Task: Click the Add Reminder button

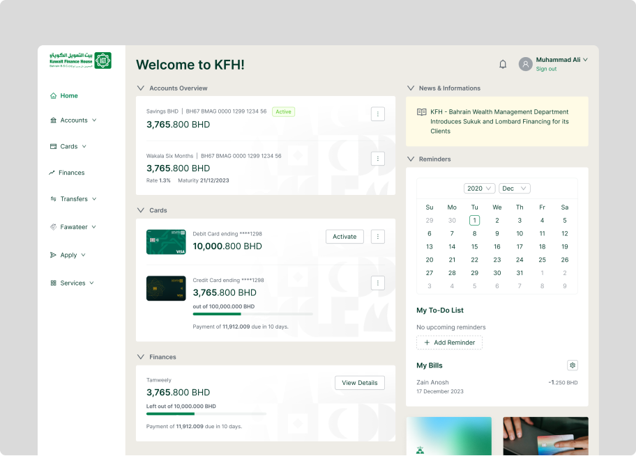Action: [449, 343]
